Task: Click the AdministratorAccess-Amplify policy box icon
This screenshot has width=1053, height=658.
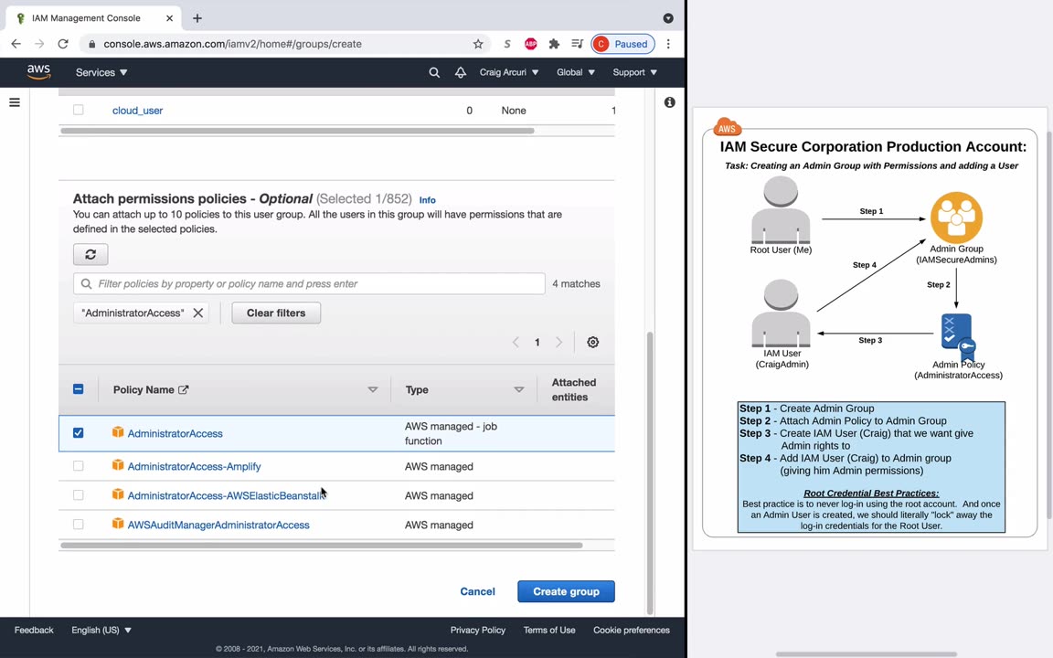Action: 118,464
